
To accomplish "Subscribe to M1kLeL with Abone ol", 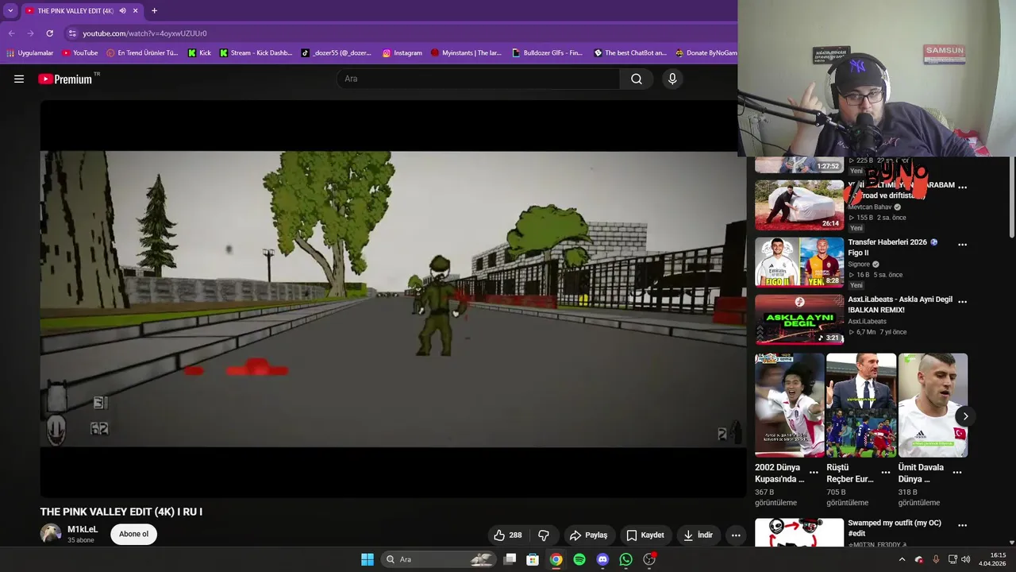I will [133, 534].
